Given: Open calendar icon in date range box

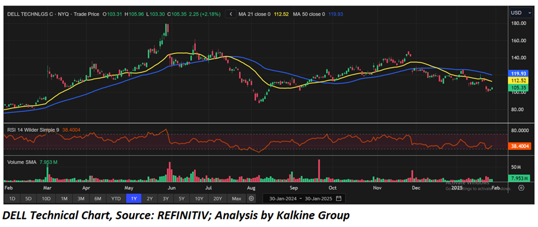Looking at the screenshot, I should pos(339,199).
